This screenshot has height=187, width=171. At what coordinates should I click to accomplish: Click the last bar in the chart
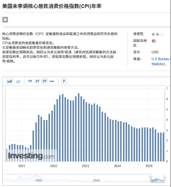click(164, 147)
